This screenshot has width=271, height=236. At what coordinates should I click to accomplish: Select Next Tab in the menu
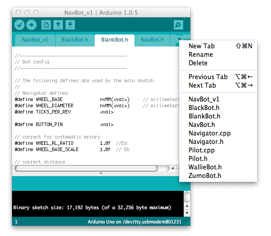tap(218, 85)
